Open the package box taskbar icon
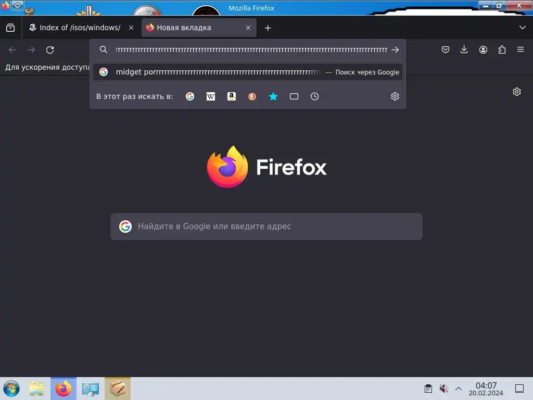The image size is (533, 400). [118, 389]
